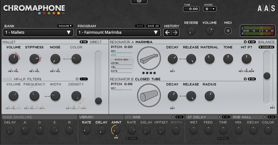278x145 pixels.
Task: Click the RVB Hall Mix knob
Action: click(x=238, y=130)
